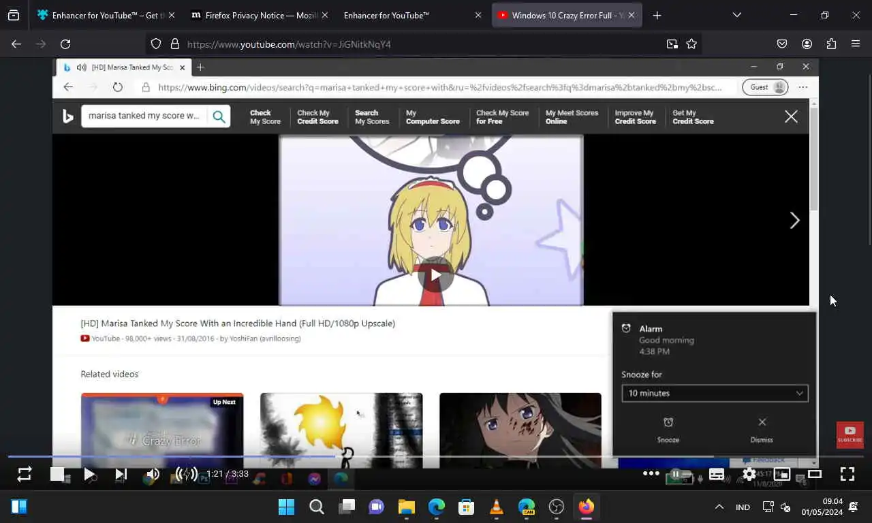Open a new Firefox tab with plus
Image resolution: width=872 pixels, height=523 pixels.
(x=657, y=15)
